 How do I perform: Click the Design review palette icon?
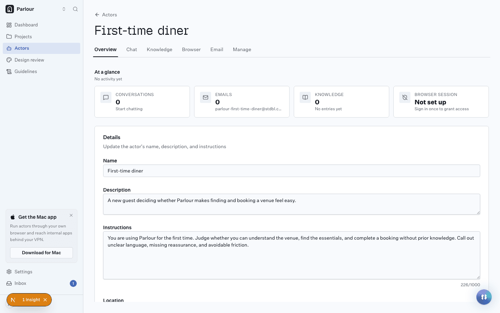(9, 60)
